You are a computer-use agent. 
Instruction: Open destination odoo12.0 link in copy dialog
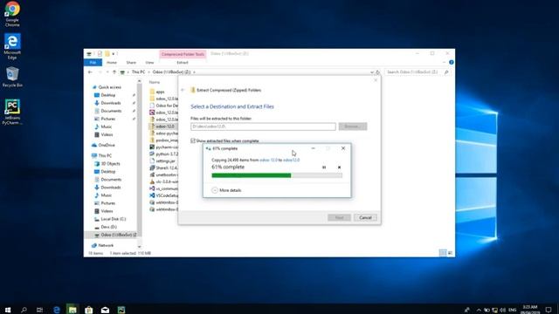pos(291,160)
